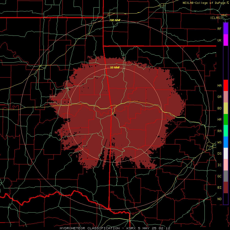
Task: Choose the mint green RA legend swatch
Action: [226, 131]
